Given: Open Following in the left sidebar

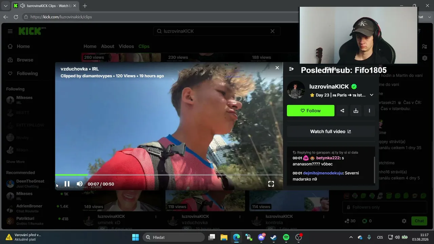Looking at the screenshot, I should click(x=27, y=74).
